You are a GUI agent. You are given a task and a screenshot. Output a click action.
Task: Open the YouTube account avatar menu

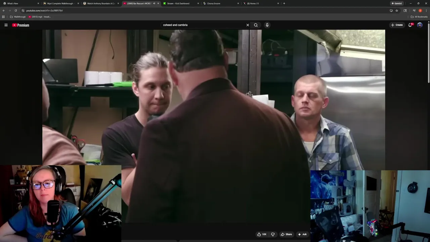[420, 25]
